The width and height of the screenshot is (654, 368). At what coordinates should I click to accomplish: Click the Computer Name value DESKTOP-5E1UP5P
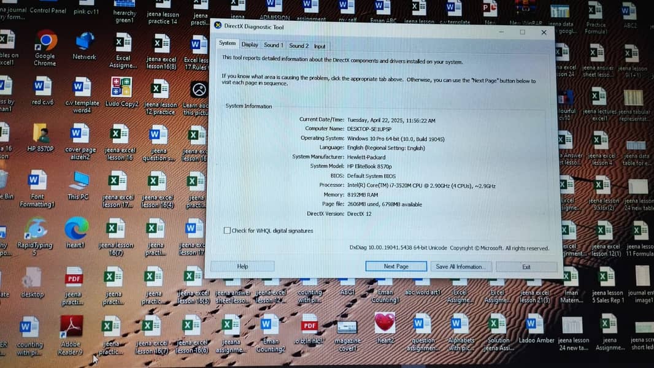click(x=369, y=129)
